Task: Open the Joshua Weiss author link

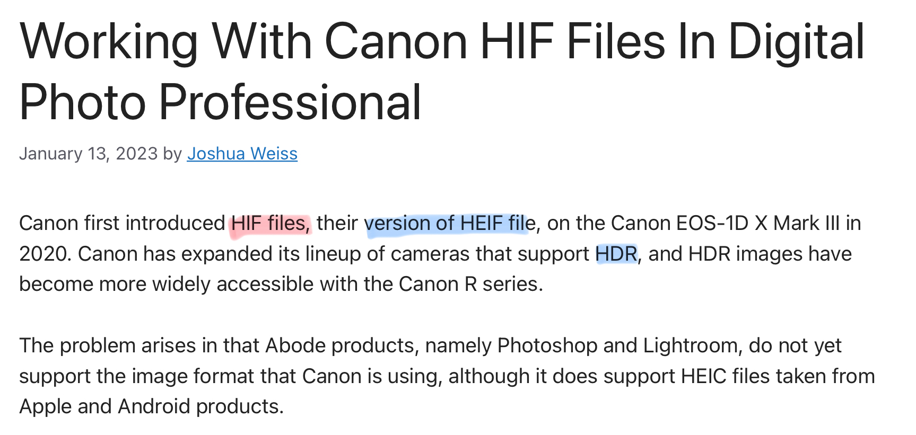Action: 242,154
